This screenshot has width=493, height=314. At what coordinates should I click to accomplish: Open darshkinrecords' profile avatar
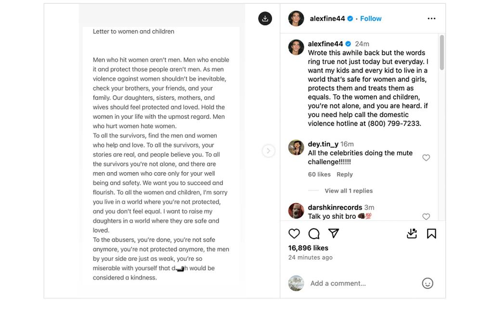pos(296,211)
